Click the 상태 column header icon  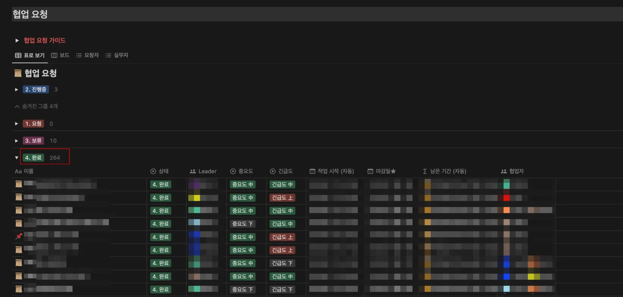(x=153, y=171)
